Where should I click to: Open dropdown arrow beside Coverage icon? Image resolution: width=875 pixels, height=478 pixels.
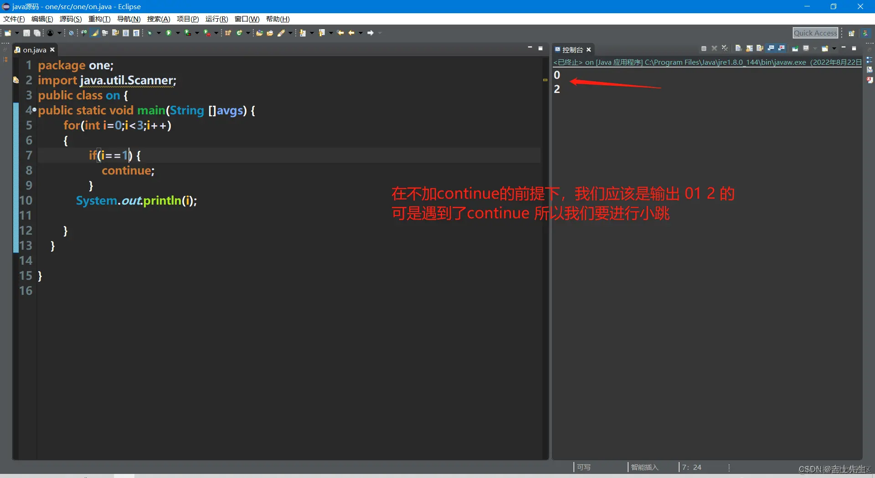pos(197,33)
